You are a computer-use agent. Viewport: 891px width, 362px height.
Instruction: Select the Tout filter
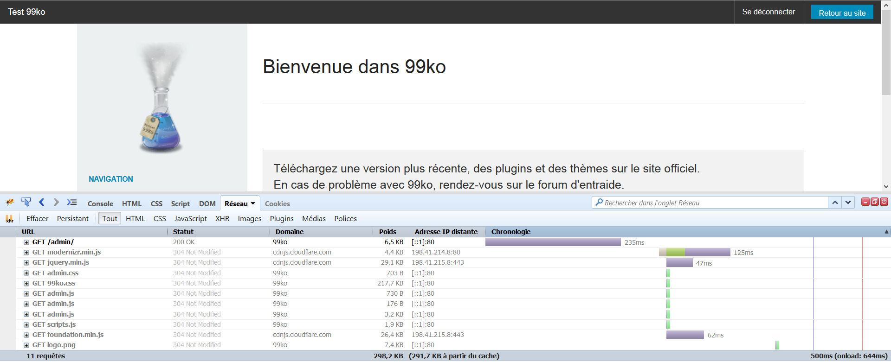tap(110, 218)
